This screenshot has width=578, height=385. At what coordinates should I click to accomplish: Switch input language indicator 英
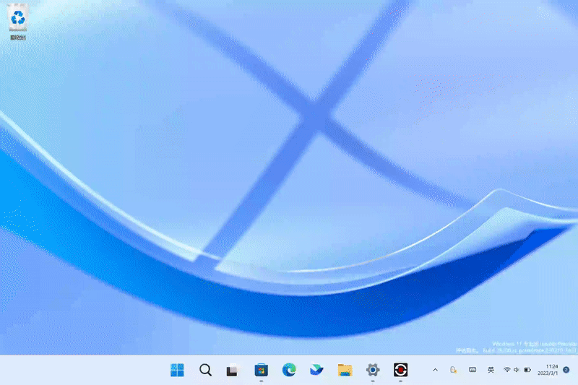point(491,370)
